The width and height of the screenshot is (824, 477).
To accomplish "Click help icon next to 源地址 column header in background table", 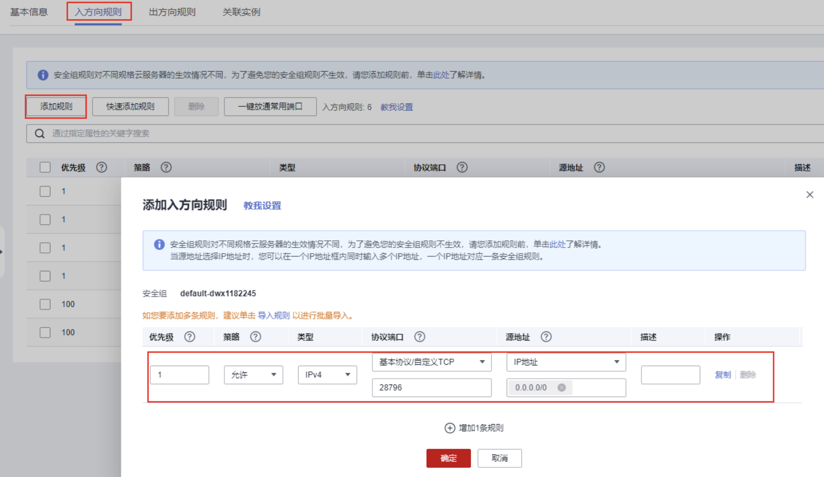I will tap(599, 168).
